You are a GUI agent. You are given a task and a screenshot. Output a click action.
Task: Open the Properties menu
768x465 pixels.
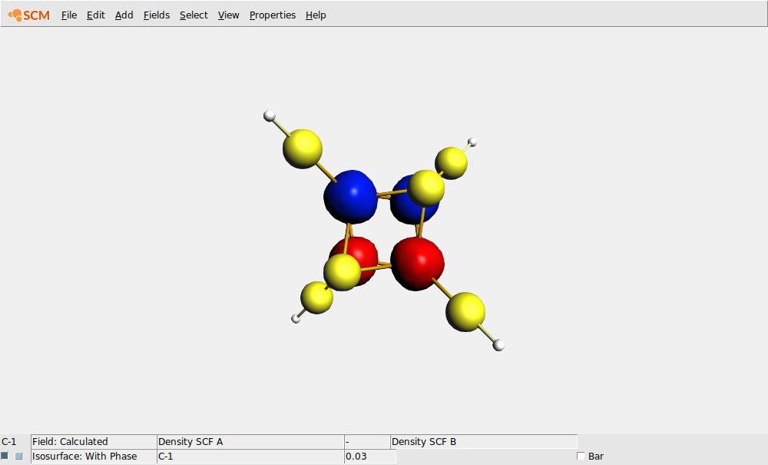pos(272,15)
